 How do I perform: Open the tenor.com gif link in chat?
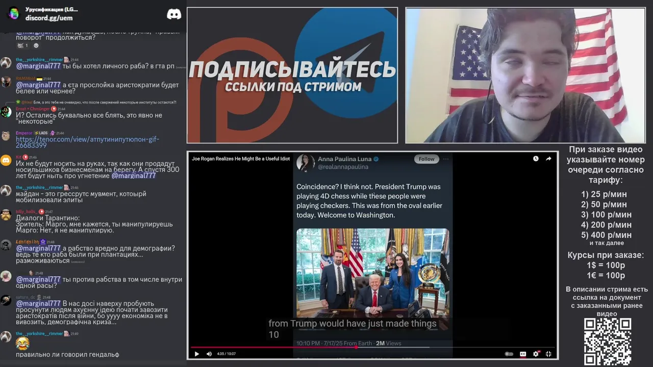tap(87, 142)
